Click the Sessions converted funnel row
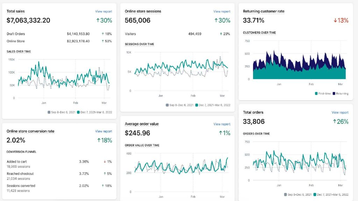This screenshot has height=201, width=358. [59, 188]
